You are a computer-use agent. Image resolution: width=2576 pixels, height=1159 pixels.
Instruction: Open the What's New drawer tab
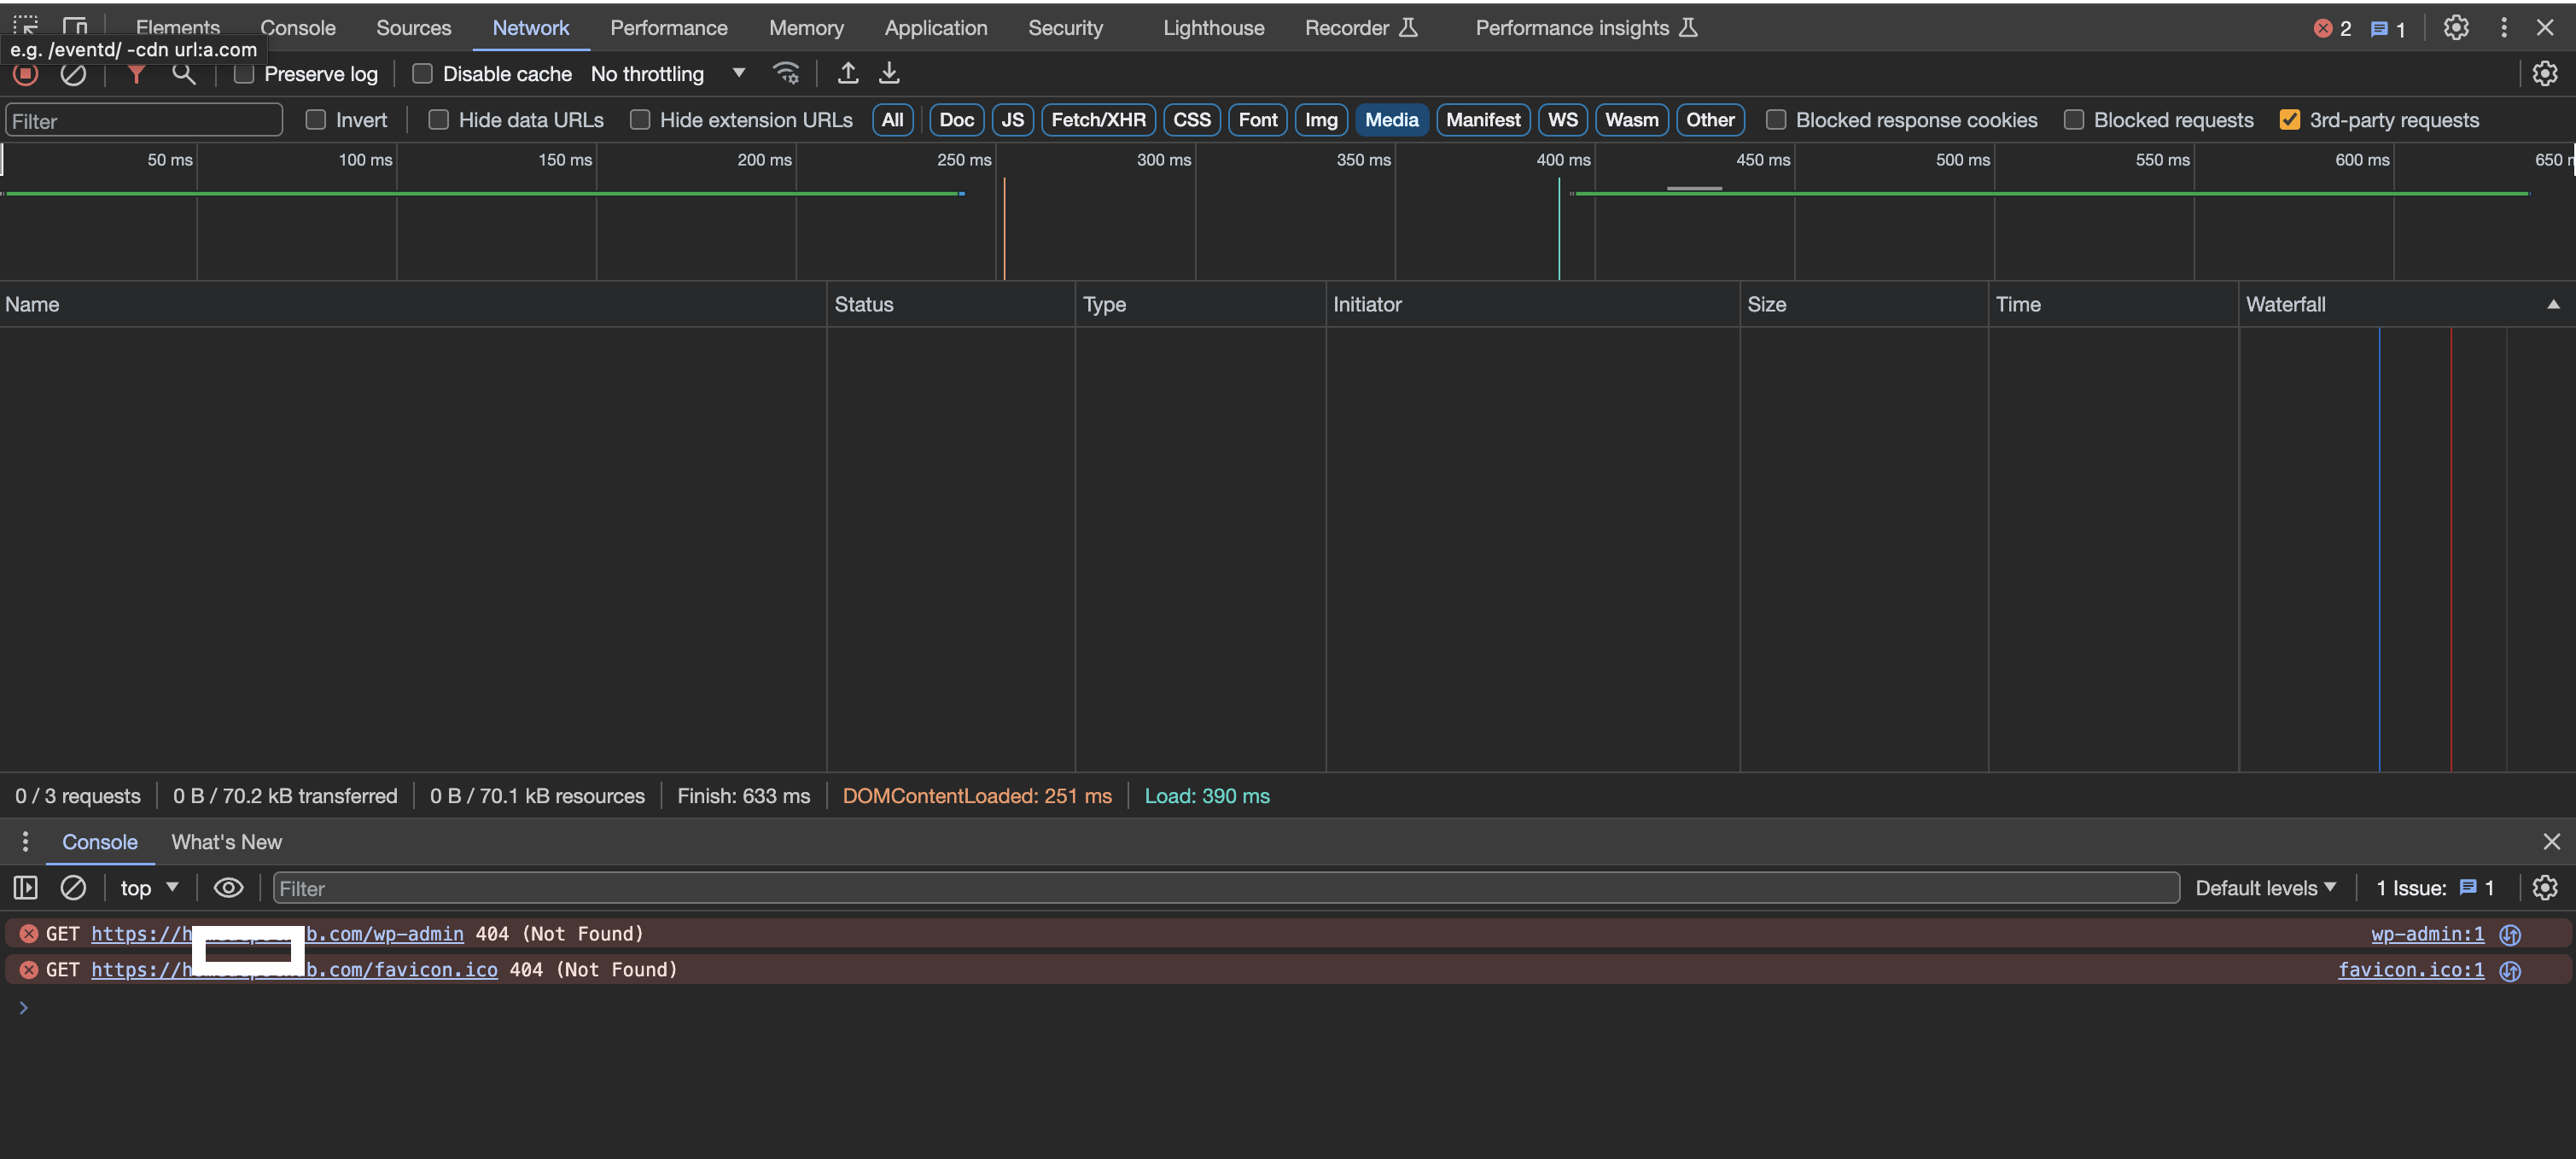[x=226, y=842]
